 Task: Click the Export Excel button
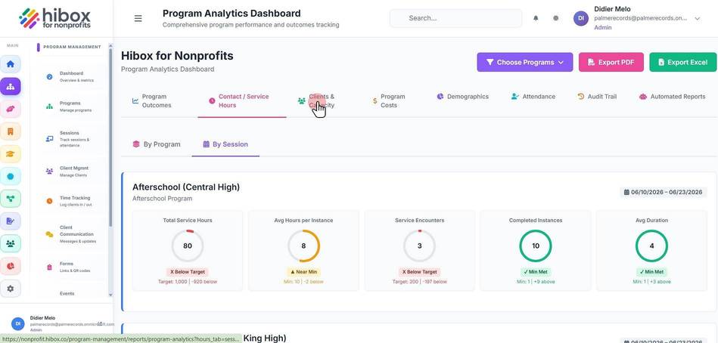pos(682,62)
